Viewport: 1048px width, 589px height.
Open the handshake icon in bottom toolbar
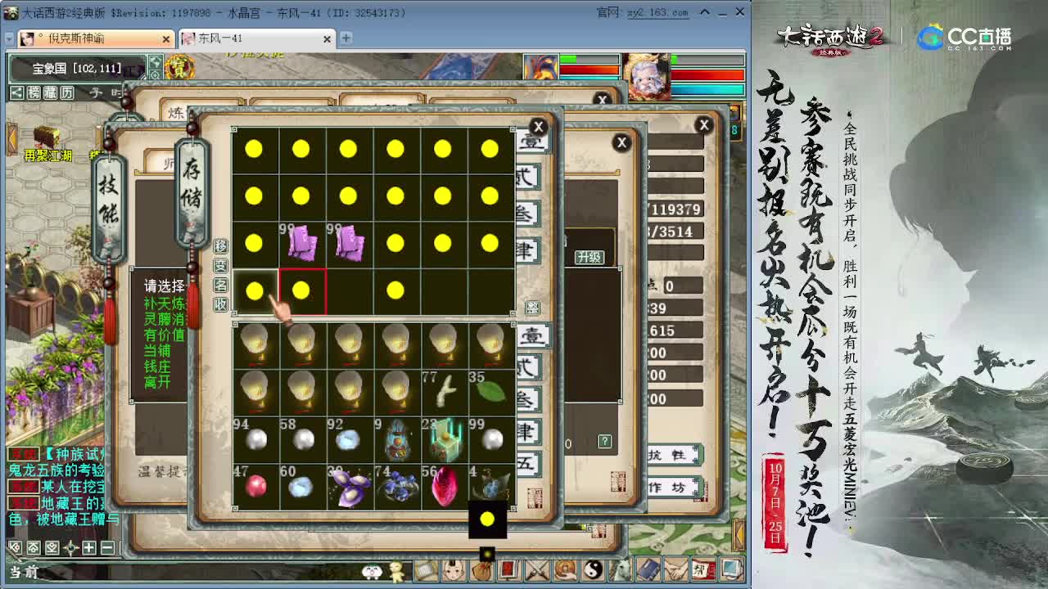tap(676, 570)
